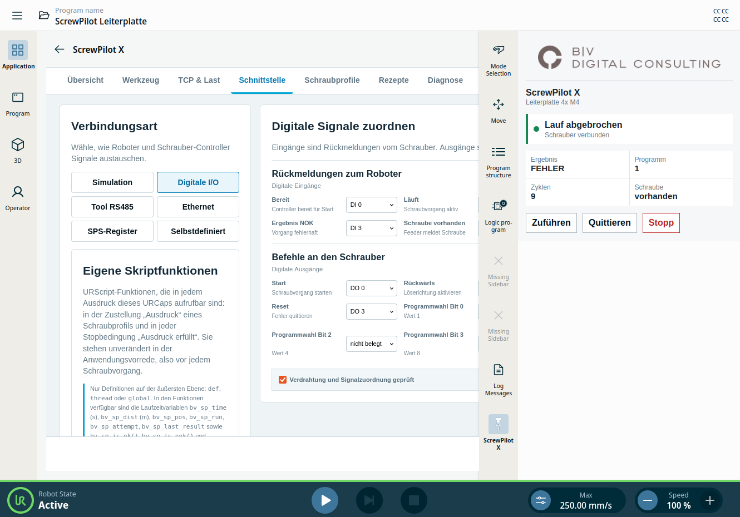Screen dimensions: 740x517
Task: Click the Leiterplatte 4x M4 subtitle
Action: 552,102
